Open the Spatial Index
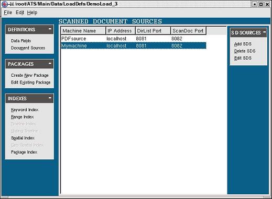272x199 pixels. [23, 138]
